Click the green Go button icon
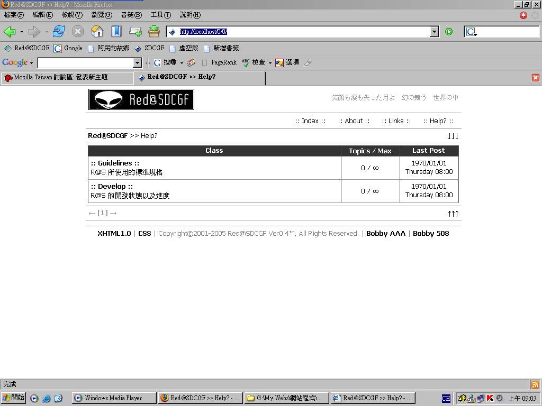 tap(449, 32)
